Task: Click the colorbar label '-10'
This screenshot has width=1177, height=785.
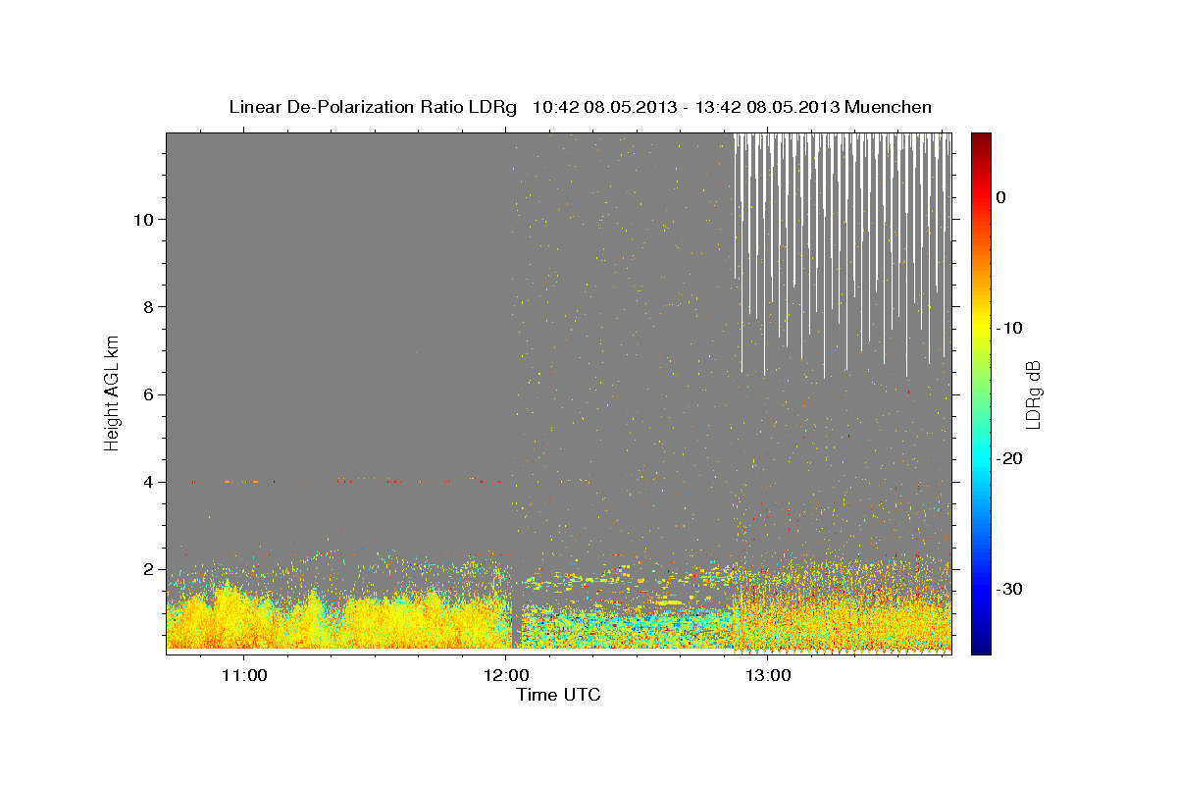Action: (x=1009, y=328)
